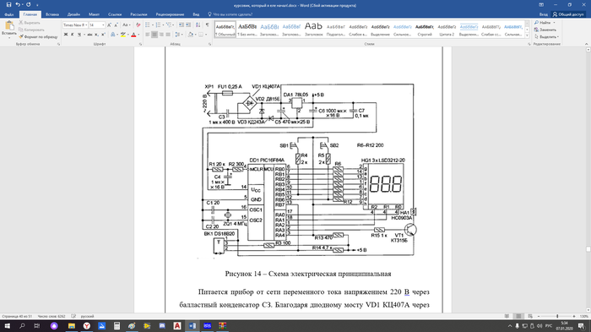Switch to the Рецензирование tab
Screen dimensions: 591x332
tap(170, 14)
